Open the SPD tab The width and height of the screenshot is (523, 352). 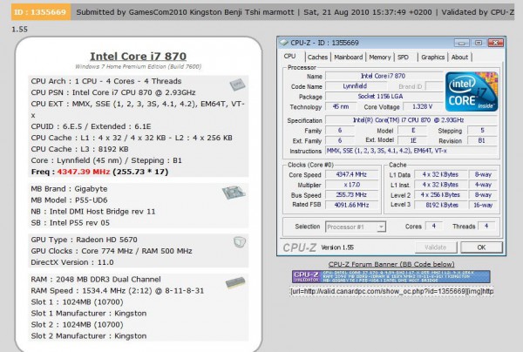(403, 57)
